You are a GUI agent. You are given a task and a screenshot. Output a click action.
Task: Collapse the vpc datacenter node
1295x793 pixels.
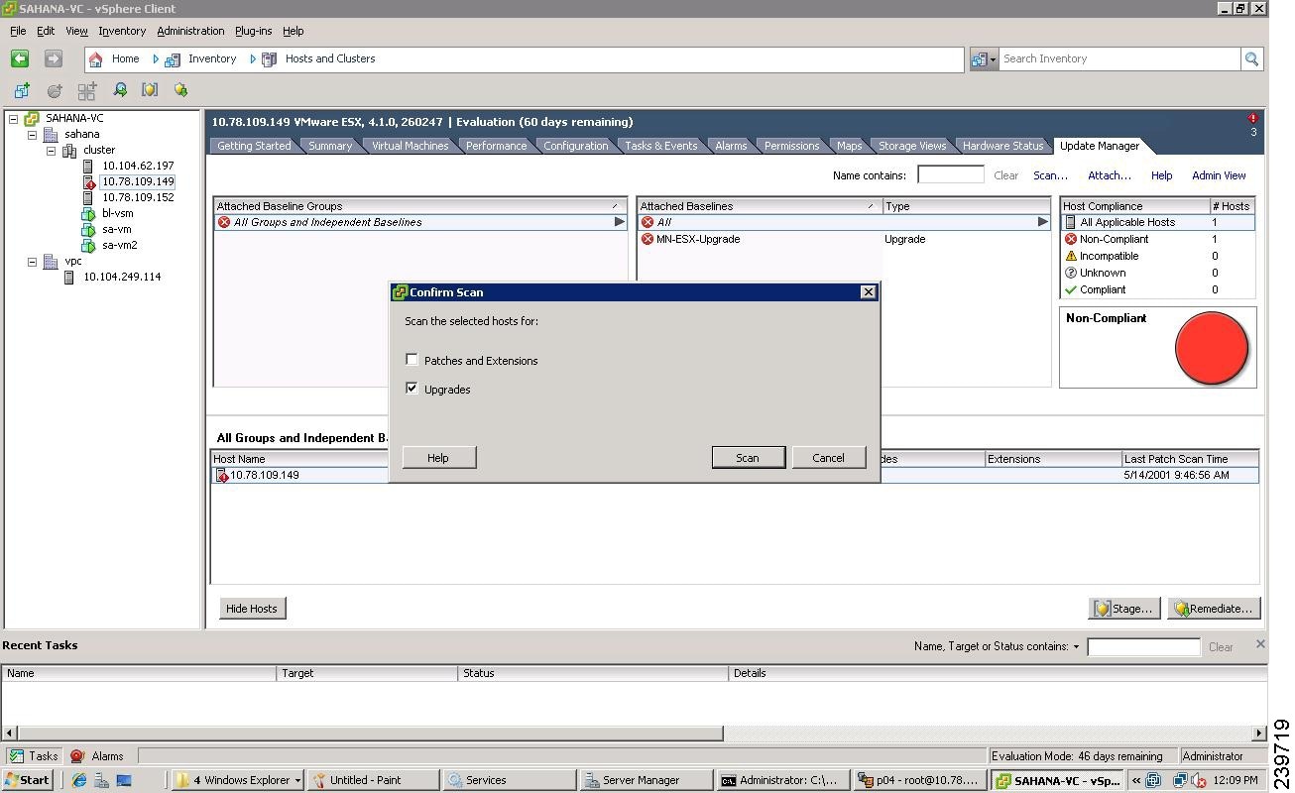click(x=32, y=262)
